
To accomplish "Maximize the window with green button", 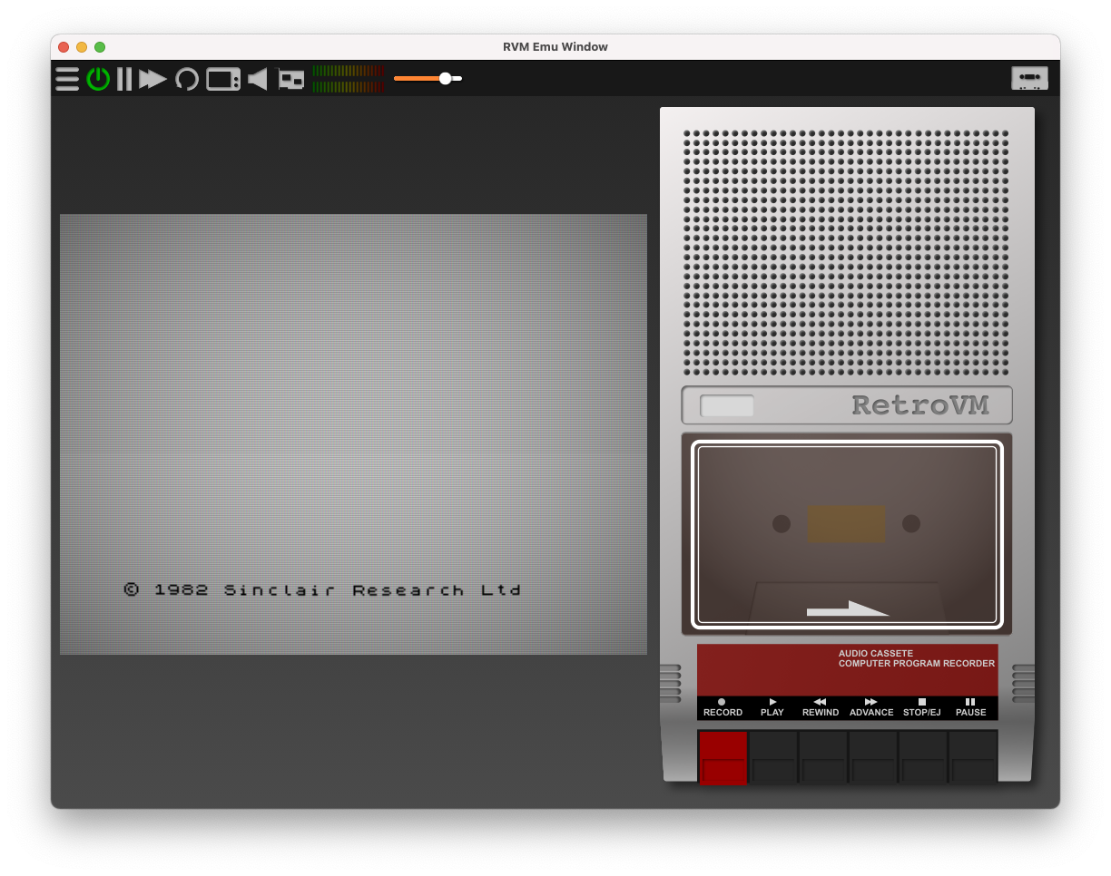I will click(100, 47).
